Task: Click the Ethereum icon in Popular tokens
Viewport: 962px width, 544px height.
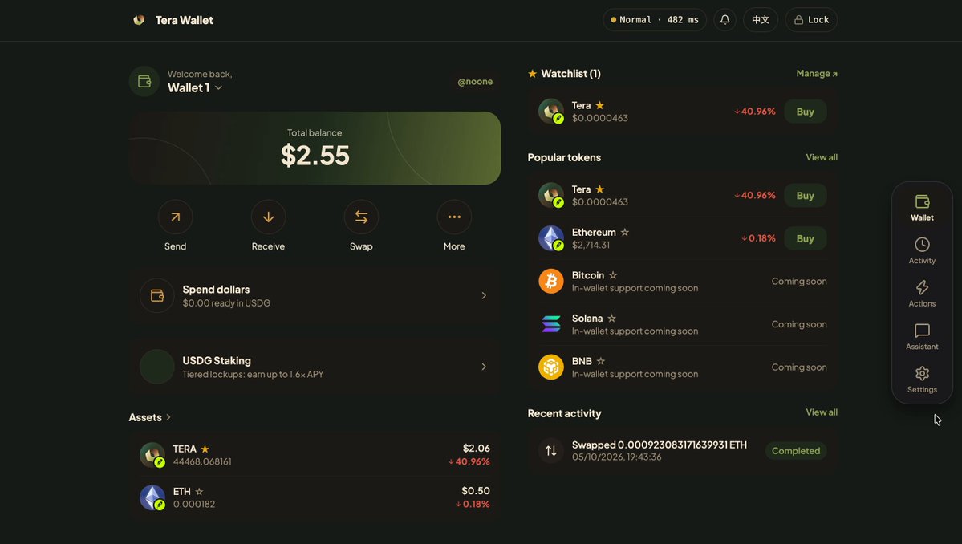Action: (551, 238)
